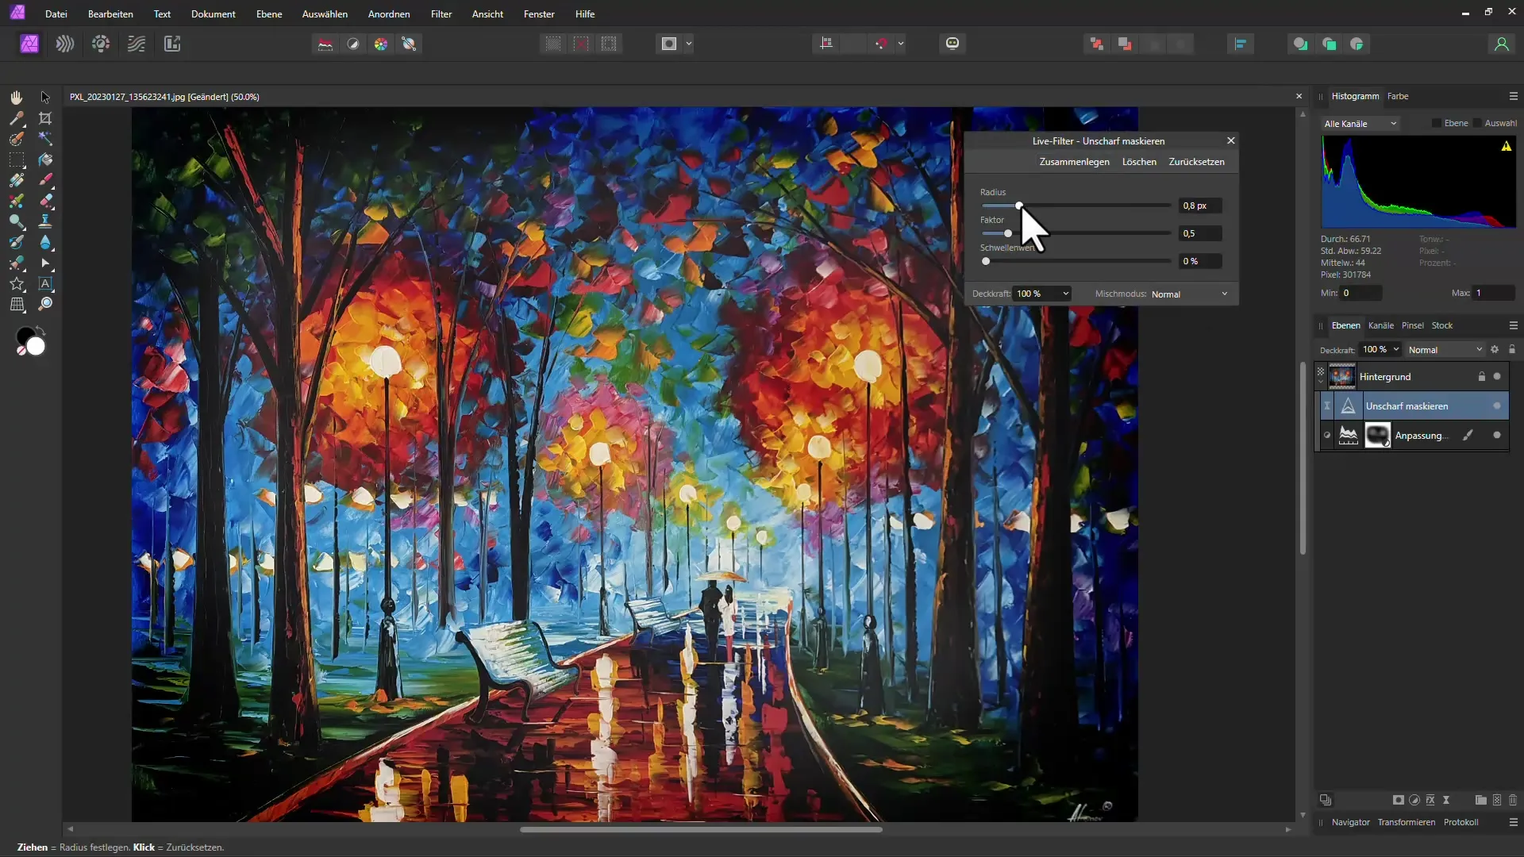Toggle Auswahl checkbox in Histogram panel
Image resolution: width=1524 pixels, height=857 pixels.
[x=1477, y=123]
